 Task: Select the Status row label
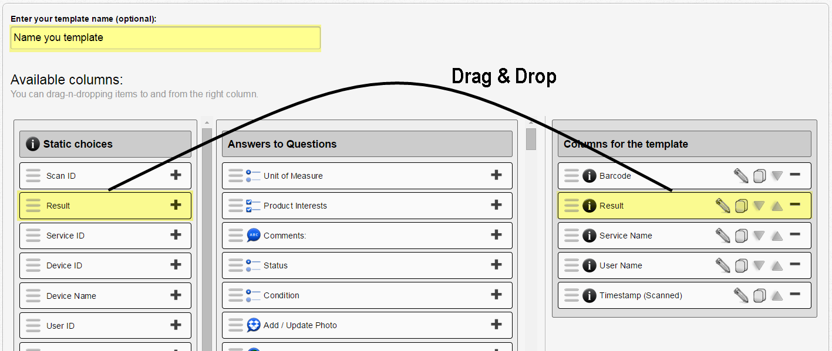point(275,265)
